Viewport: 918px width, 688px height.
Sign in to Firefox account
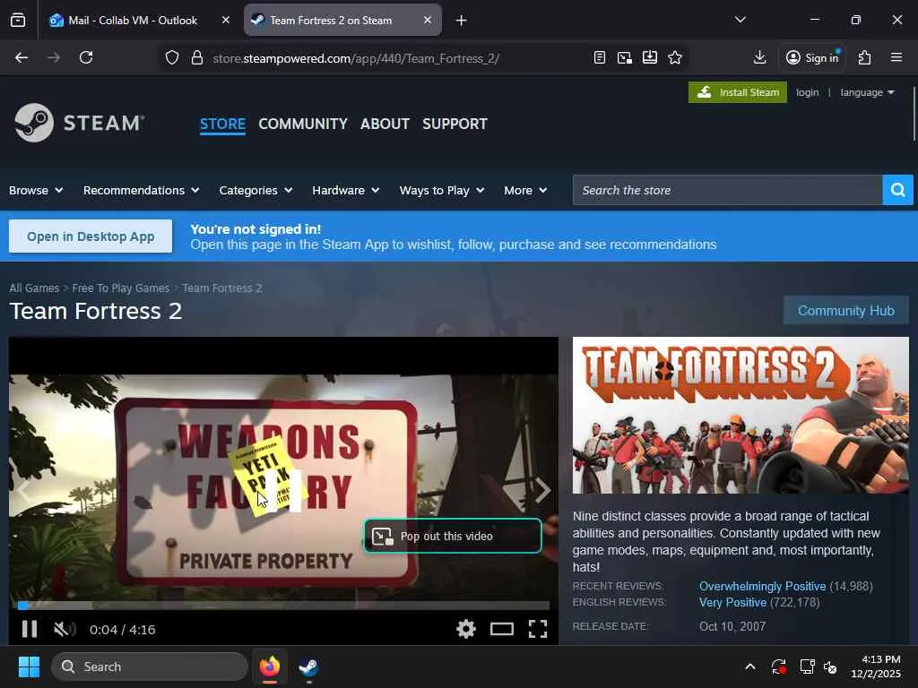coord(812,57)
